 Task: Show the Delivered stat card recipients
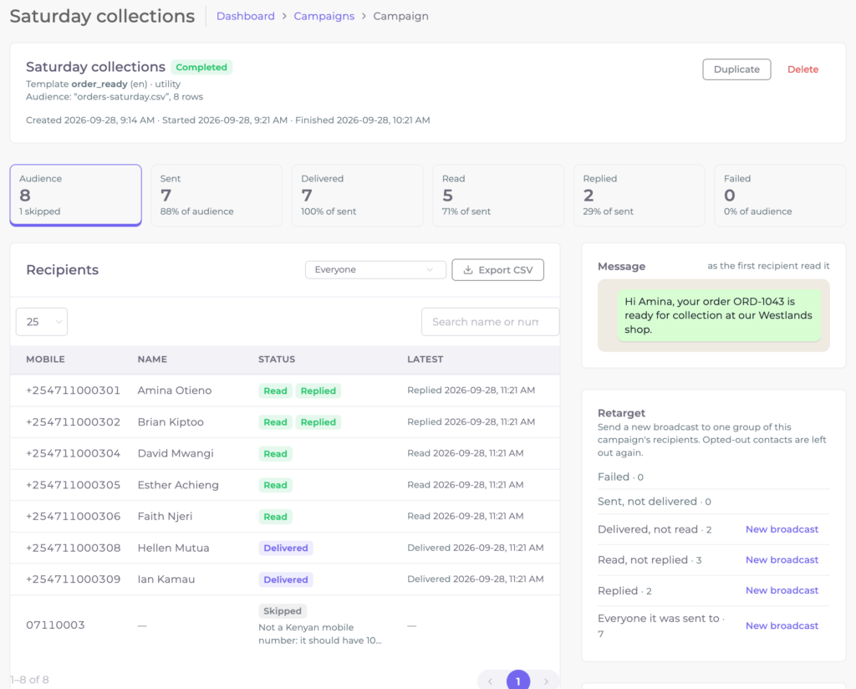point(358,195)
